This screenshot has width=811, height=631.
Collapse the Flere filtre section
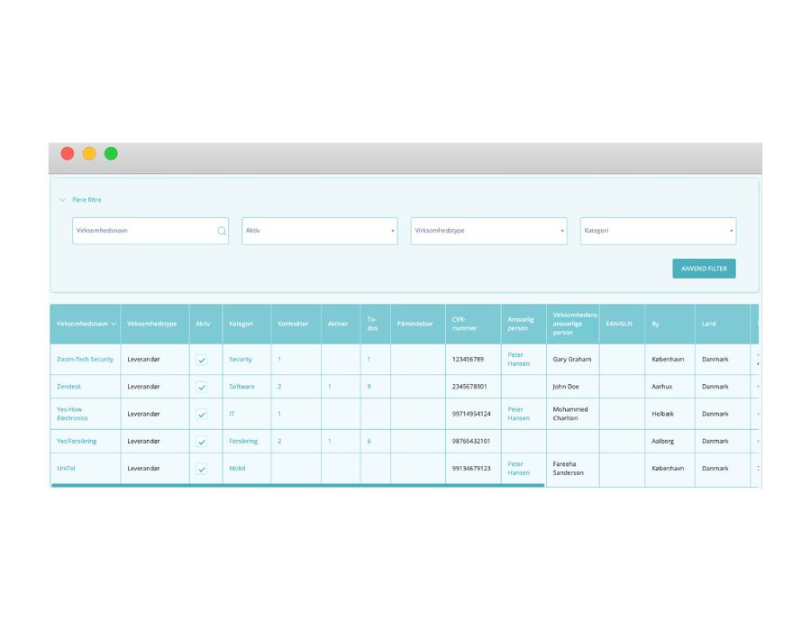click(x=63, y=200)
